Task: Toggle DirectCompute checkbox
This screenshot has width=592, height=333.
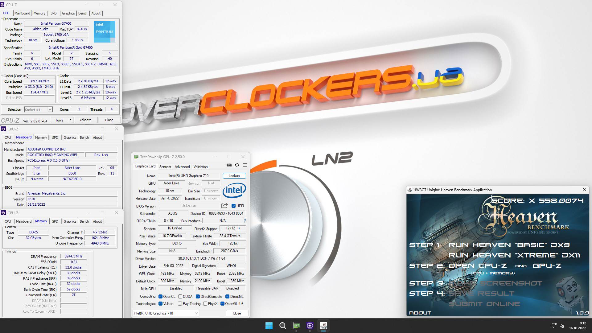Action: click(x=198, y=297)
